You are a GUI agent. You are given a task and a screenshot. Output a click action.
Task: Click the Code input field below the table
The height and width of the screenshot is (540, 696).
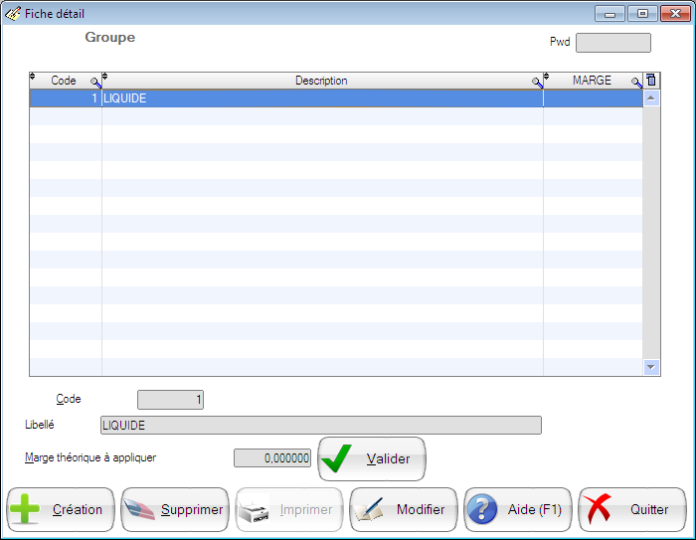click(170, 400)
